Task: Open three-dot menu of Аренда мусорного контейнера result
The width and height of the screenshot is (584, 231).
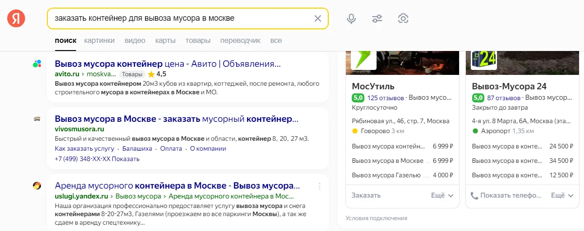Action: [319, 186]
